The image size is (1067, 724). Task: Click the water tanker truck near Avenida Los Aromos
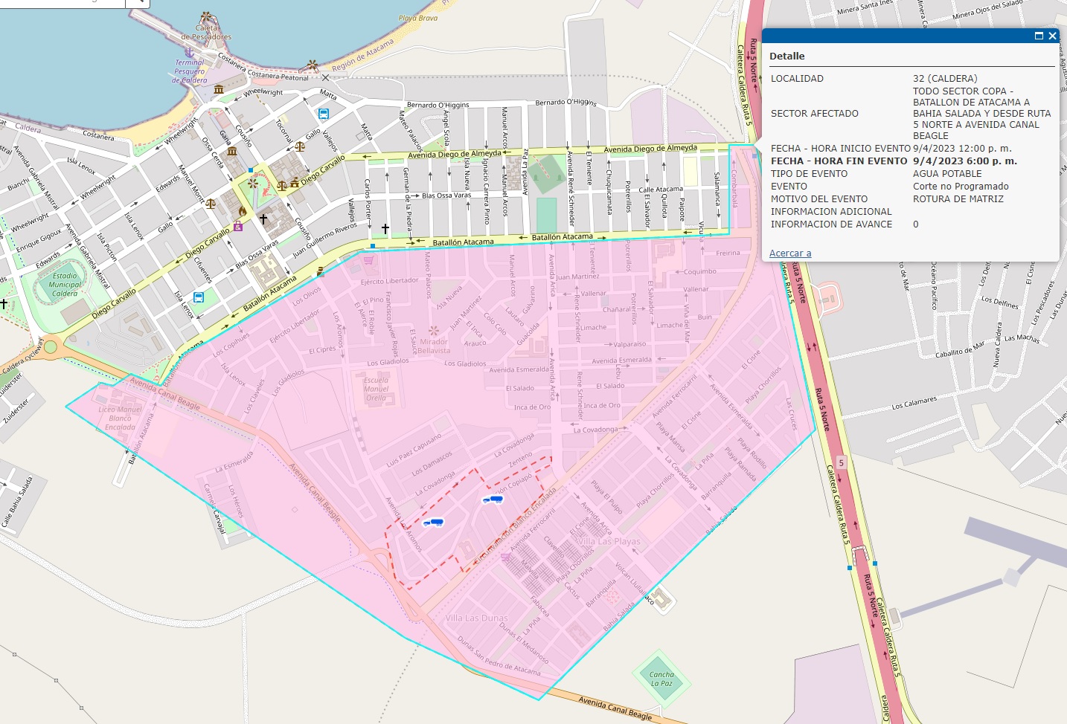click(433, 523)
